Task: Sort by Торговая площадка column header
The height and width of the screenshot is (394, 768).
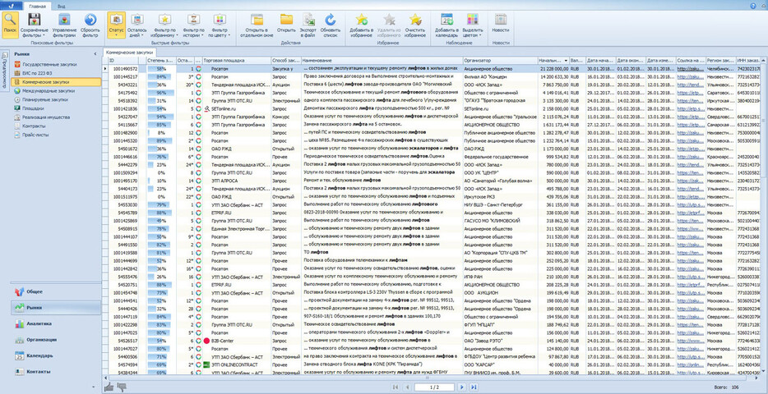Action: point(236,60)
